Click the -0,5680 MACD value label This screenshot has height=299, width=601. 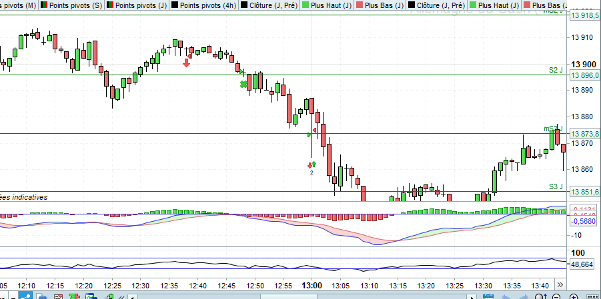pos(584,221)
